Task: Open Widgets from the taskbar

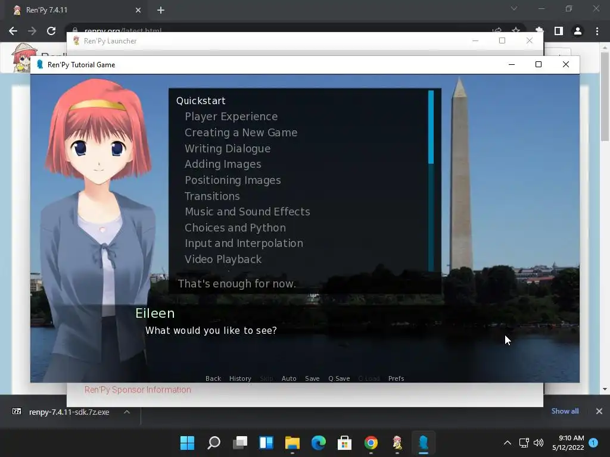Action: 266,443
